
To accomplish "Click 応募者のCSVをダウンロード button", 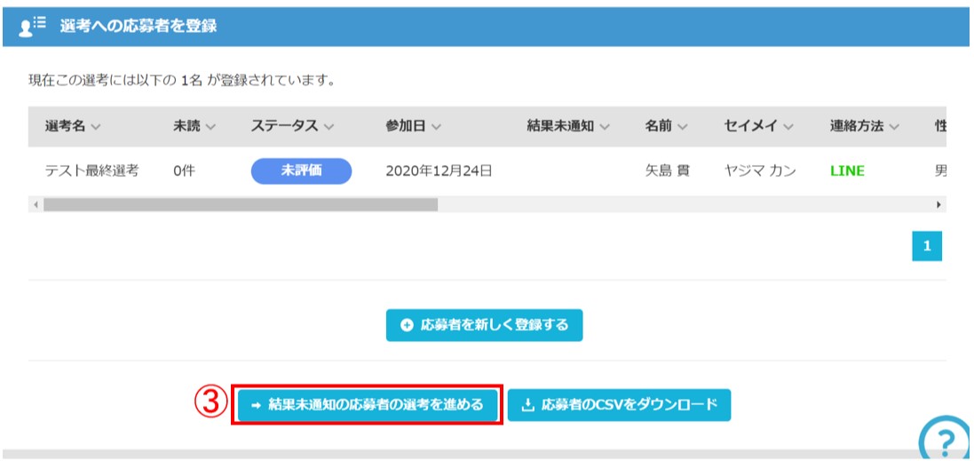I will point(620,405).
